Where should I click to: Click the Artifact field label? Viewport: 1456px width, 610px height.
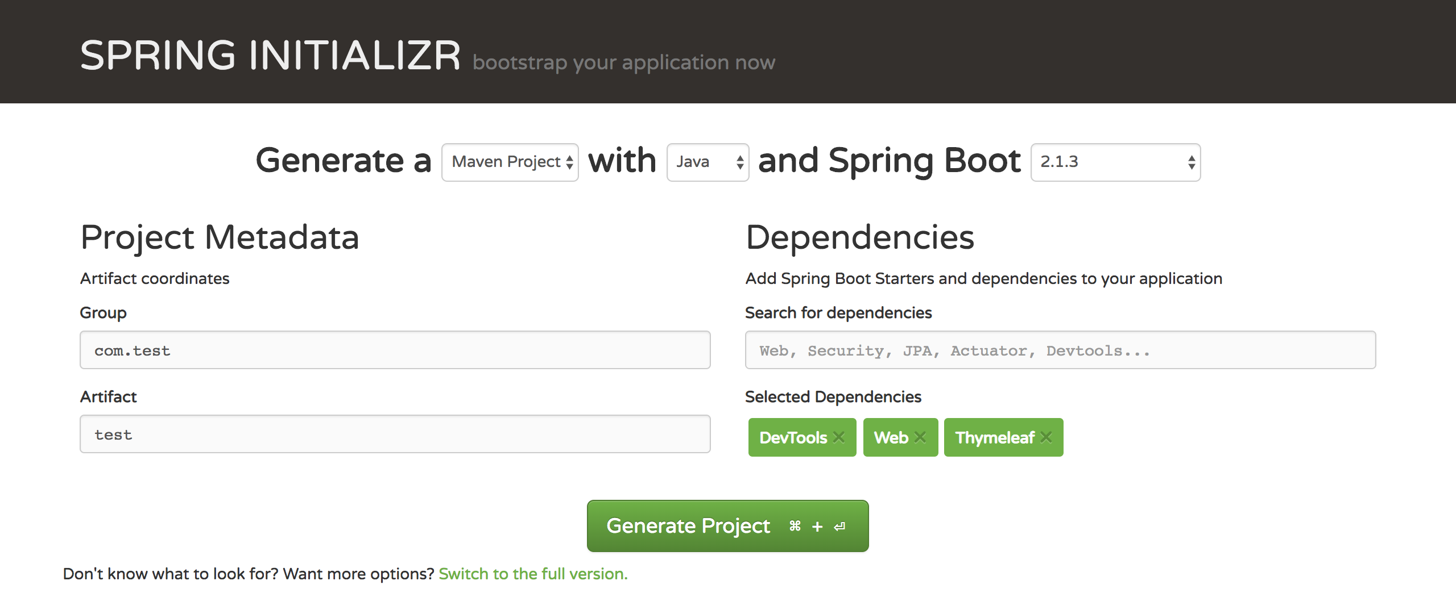(108, 397)
